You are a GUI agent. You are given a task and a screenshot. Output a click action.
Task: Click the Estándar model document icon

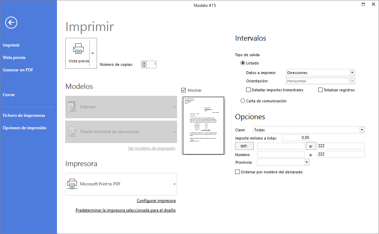[72, 106]
